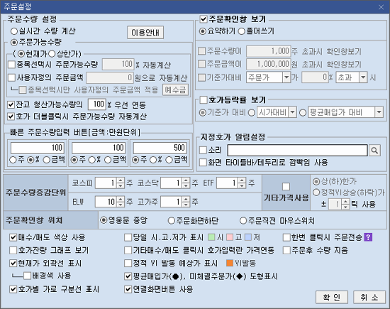Click the purple question mark help icon
This screenshot has width=390, height=309.
368,237
